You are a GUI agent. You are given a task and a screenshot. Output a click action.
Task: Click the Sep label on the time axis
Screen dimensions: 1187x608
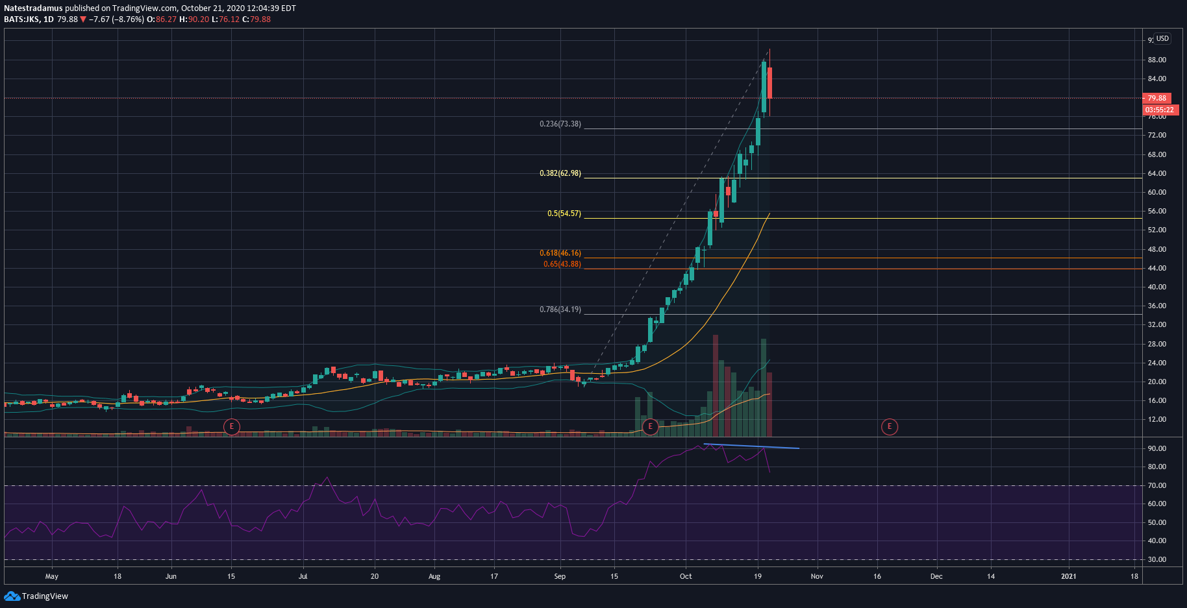560,576
